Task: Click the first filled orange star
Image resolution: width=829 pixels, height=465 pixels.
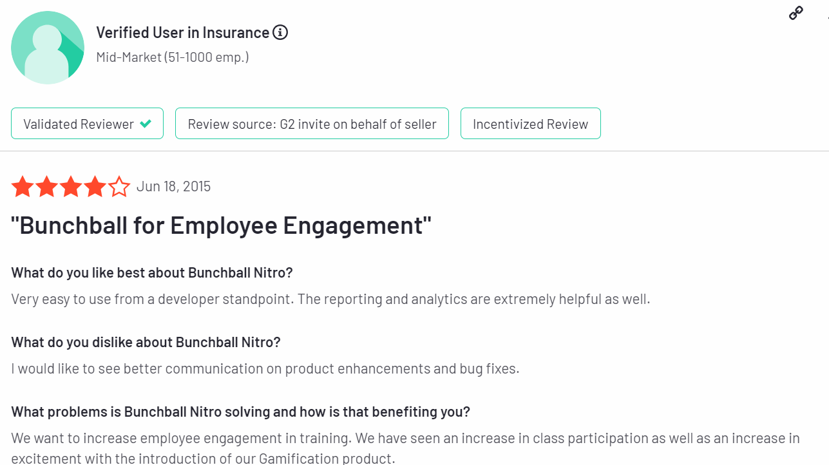Action: click(23, 187)
